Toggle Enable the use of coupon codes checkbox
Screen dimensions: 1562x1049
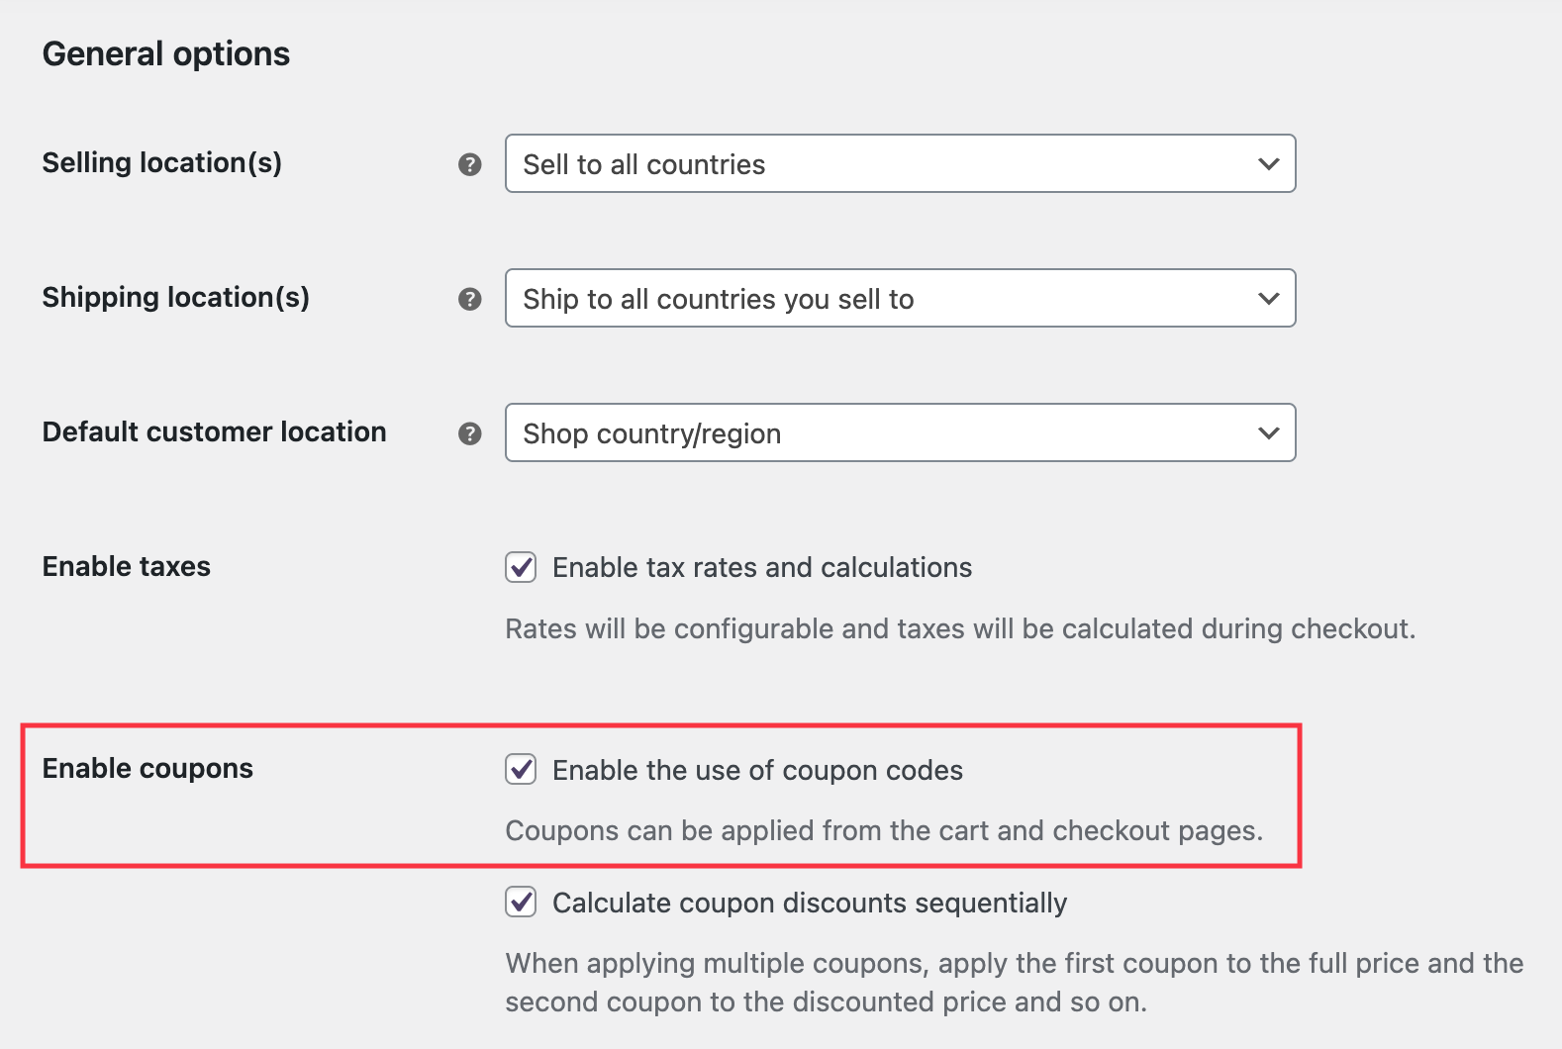521,769
